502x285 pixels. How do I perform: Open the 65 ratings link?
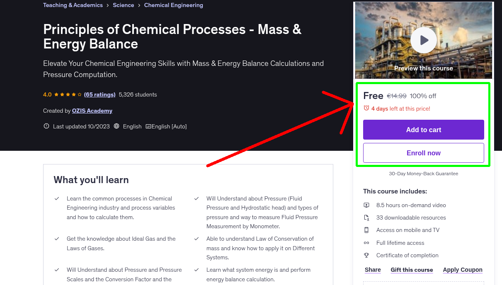[x=99, y=94]
